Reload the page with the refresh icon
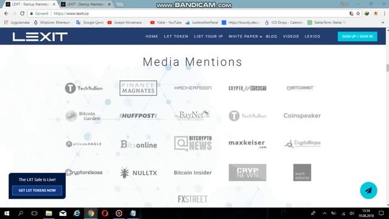The height and width of the screenshot is (219, 389). (22, 13)
